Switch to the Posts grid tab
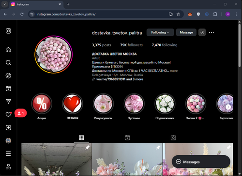The width and height of the screenshot is (242, 176). pos(81,137)
